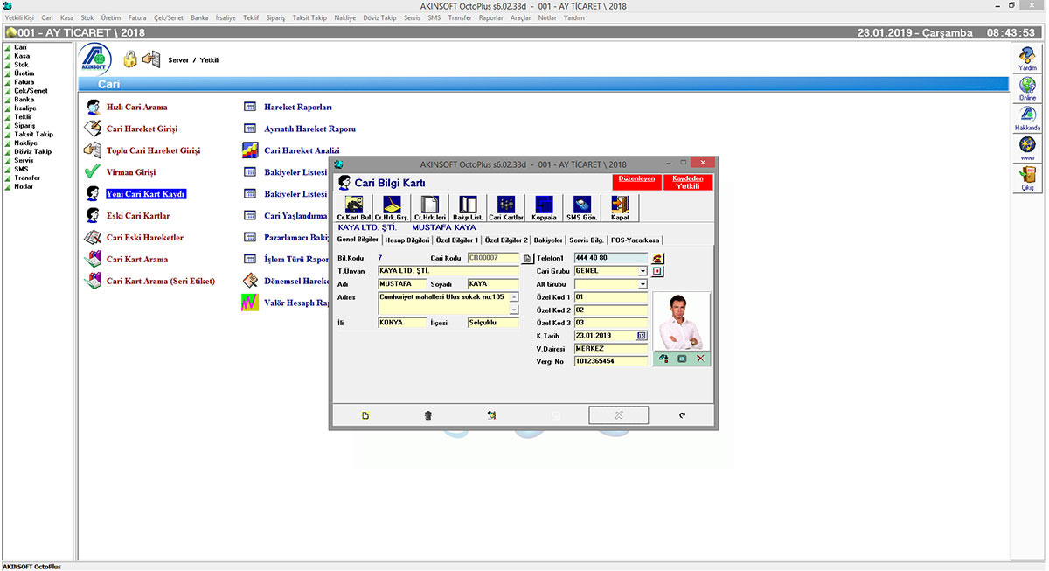Click the red Kaydeden Yetkili button
1049x571 pixels.
(x=688, y=182)
